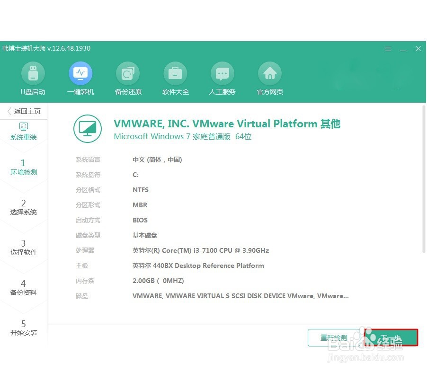This screenshot has width=427, height=372.
Task: Click the VMWARE VIRTUAL S SCSI DISK value
Action: (240, 296)
